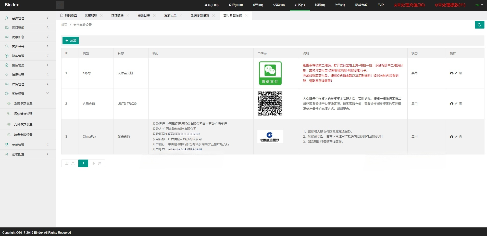The height and width of the screenshot is (236, 487).
Task: Go to next page with 下一页
Action: (96, 163)
